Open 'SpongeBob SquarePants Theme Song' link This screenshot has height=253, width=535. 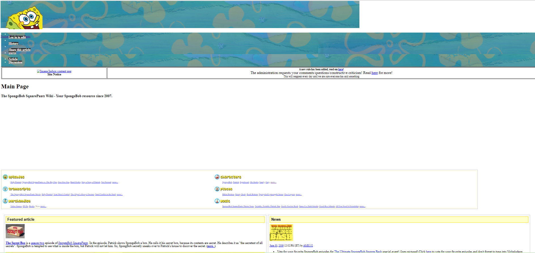click(x=238, y=206)
